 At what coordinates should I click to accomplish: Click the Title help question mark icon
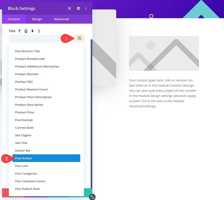click(19, 31)
